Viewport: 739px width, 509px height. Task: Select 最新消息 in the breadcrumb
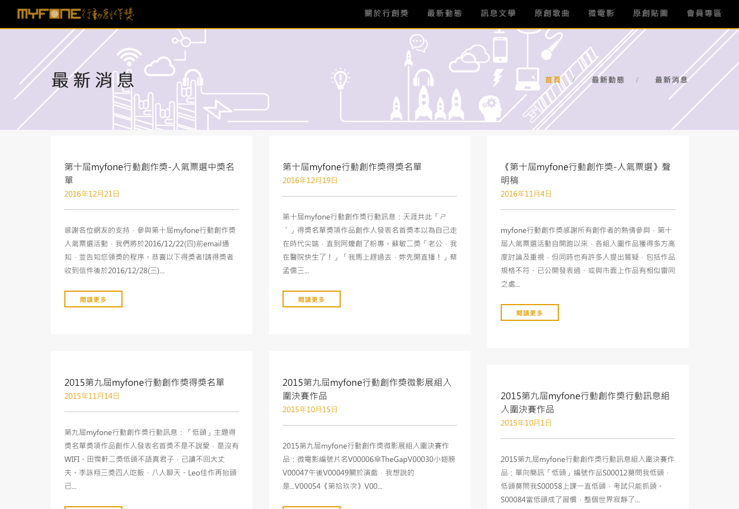coord(671,80)
